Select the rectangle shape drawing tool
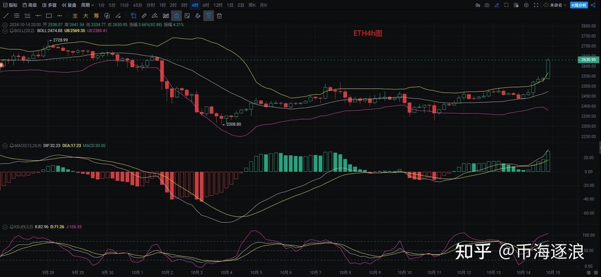Image resolution: width=601 pixels, height=277 pixels. point(49,16)
